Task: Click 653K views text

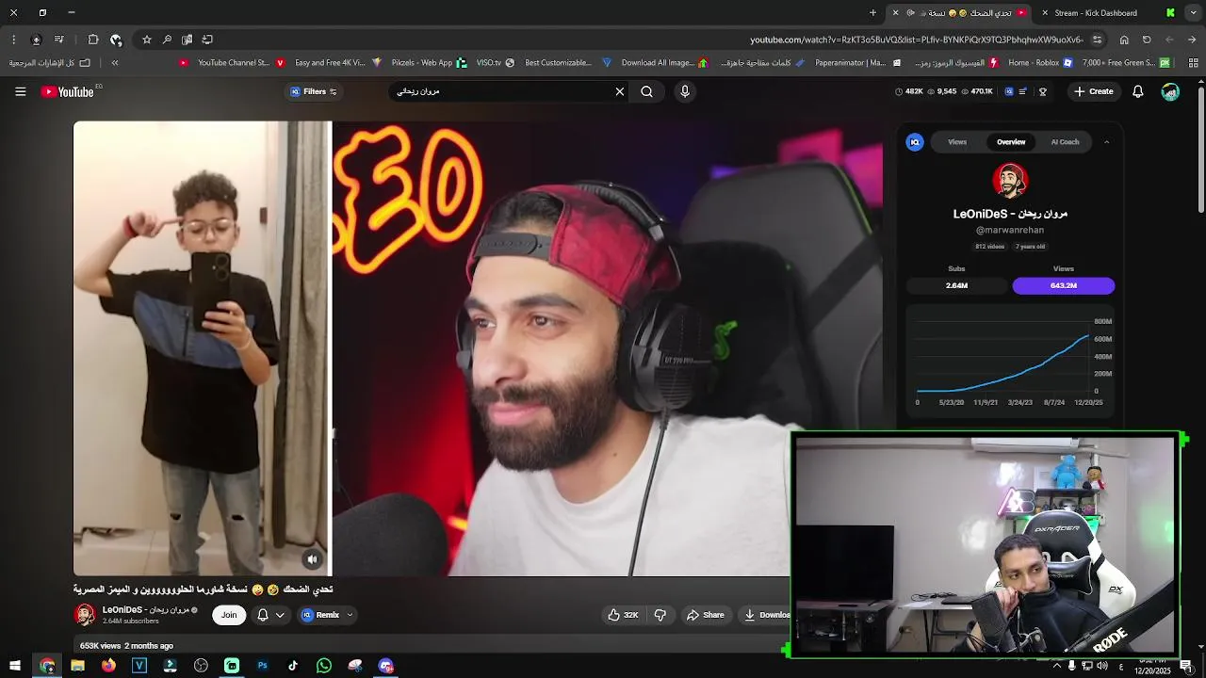Action: coord(101,646)
